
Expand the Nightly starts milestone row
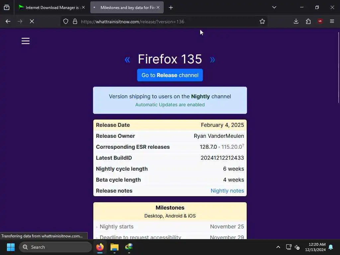point(170,226)
